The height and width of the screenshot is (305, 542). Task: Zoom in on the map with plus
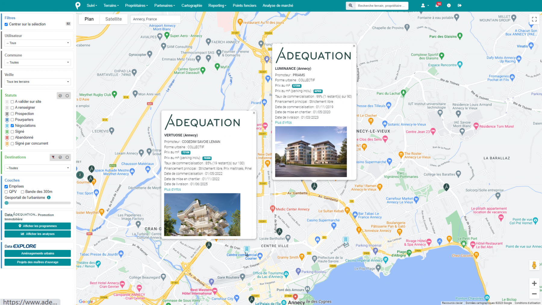[x=534, y=283]
